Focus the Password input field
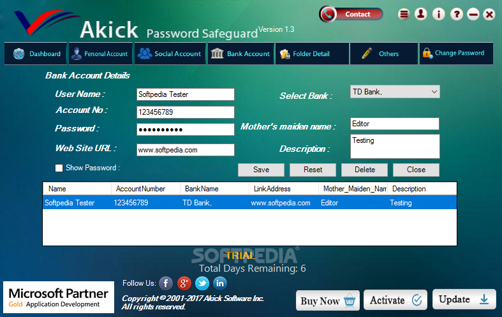Image resolution: width=502 pixels, height=317 pixels. point(186,129)
